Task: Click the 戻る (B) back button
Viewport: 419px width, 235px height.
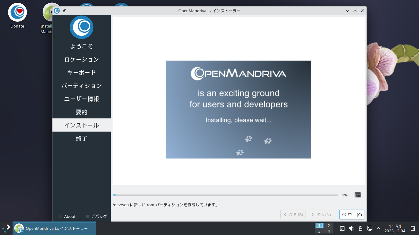Action: tap(293, 214)
